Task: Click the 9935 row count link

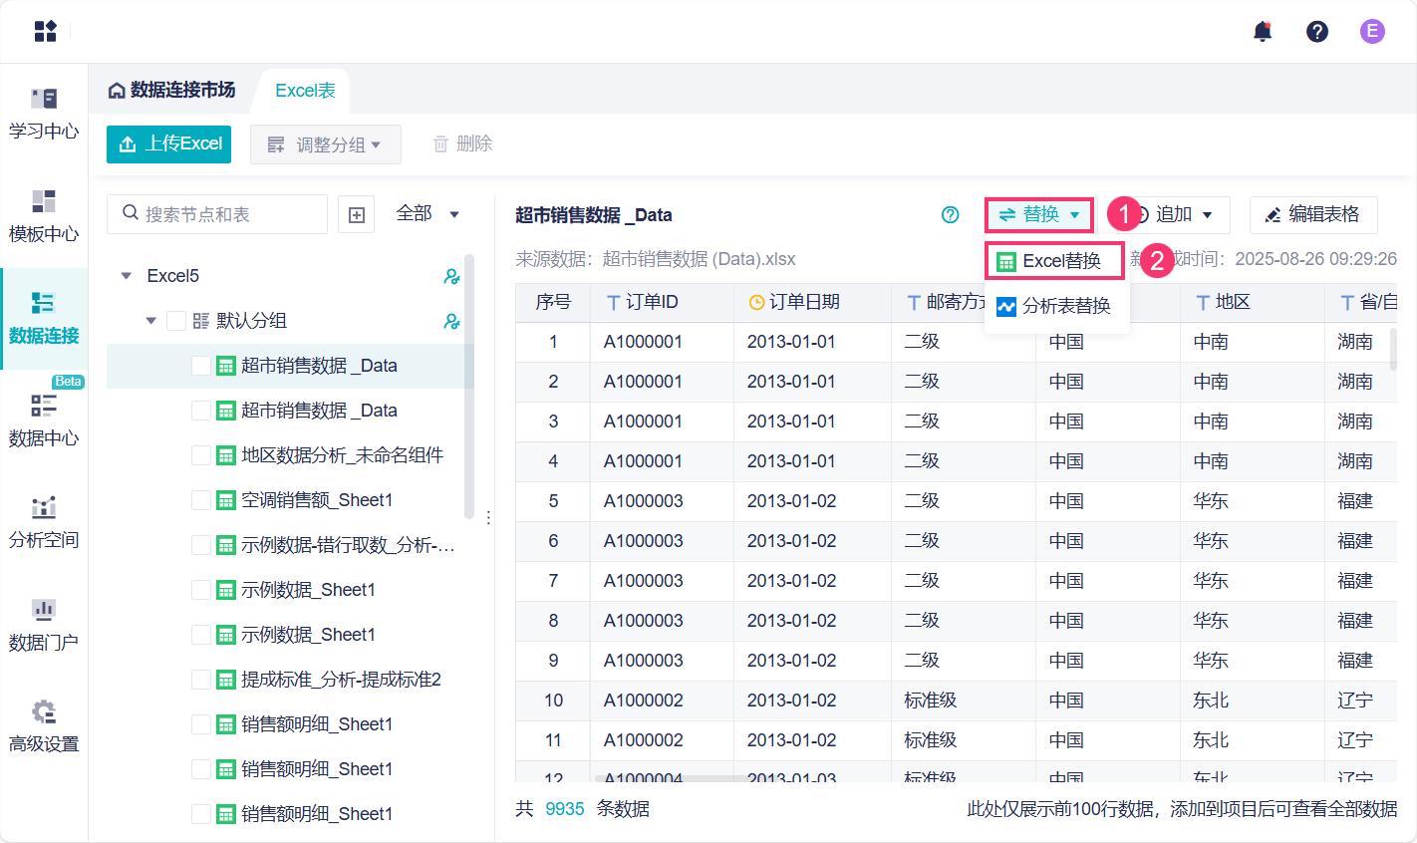Action: [x=565, y=809]
